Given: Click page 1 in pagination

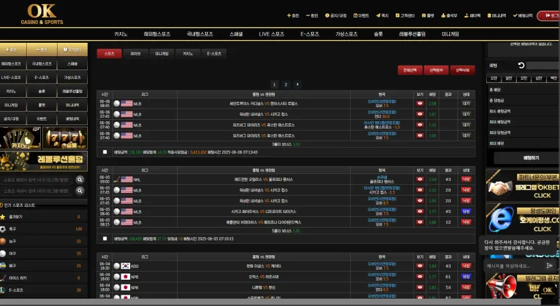Looking at the screenshot, I should click(x=274, y=84).
